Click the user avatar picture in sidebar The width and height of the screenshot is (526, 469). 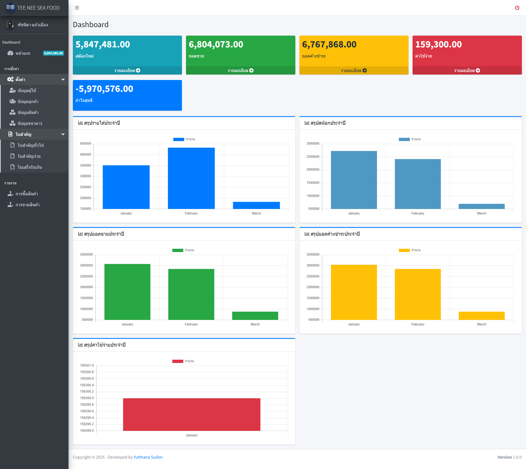click(x=10, y=25)
